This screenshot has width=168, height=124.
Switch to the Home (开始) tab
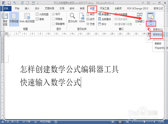pyautogui.click(x=17, y=8)
